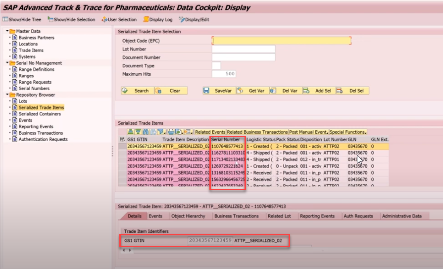This screenshot has width=443, height=269.
Task: Select serial number 1107648577413 cell
Action: pos(228,146)
